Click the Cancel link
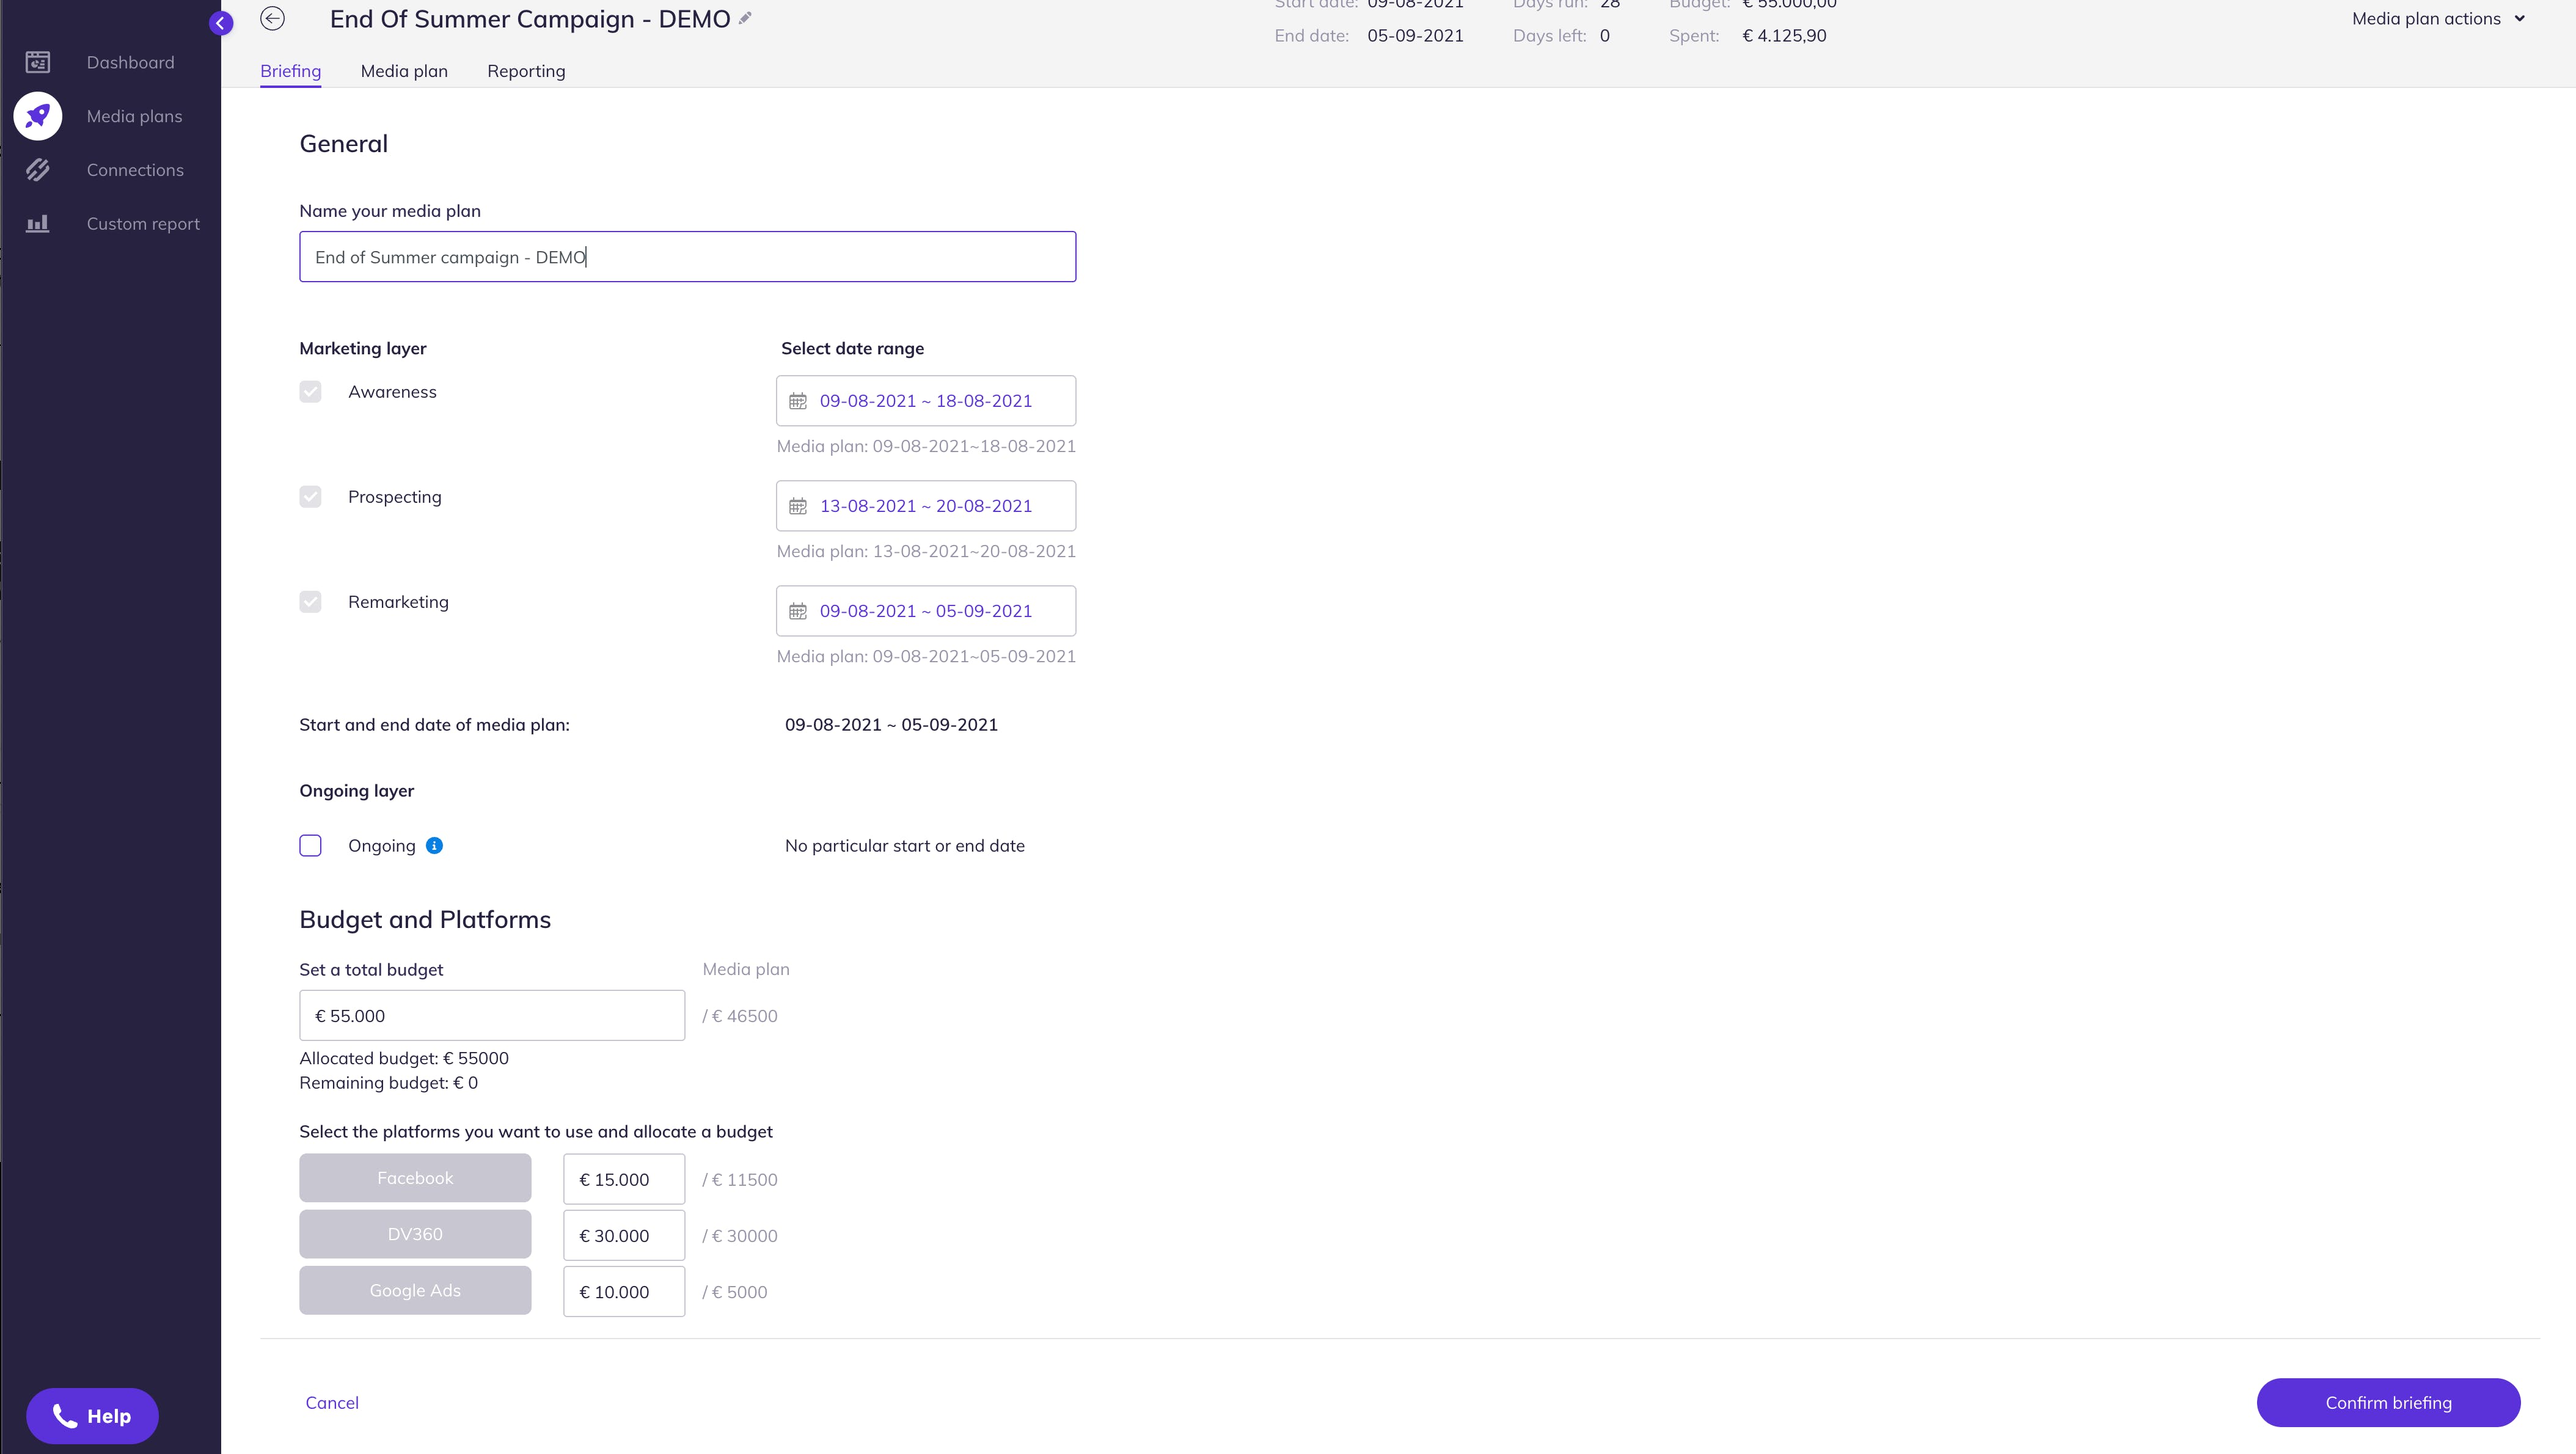The height and width of the screenshot is (1454, 2576). pyautogui.click(x=332, y=1403)
